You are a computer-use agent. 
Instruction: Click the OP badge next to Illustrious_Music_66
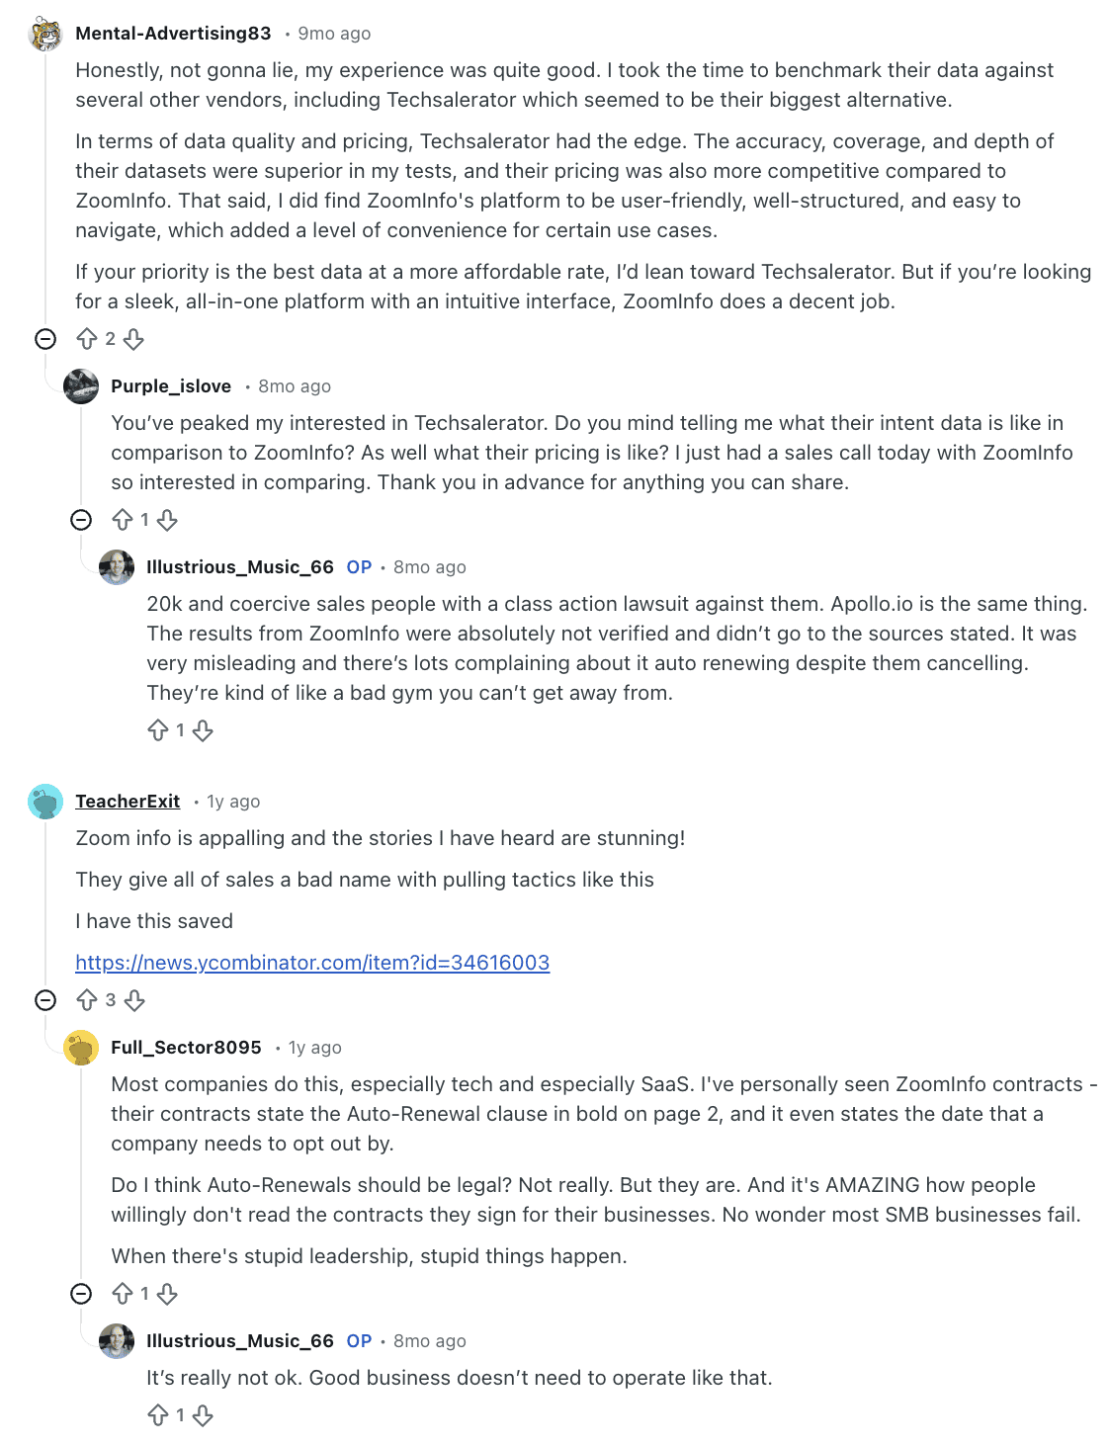[x=358, y=566]
